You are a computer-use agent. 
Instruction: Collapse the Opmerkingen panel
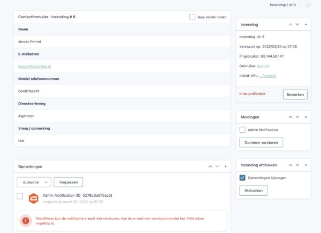click(226, 167)
